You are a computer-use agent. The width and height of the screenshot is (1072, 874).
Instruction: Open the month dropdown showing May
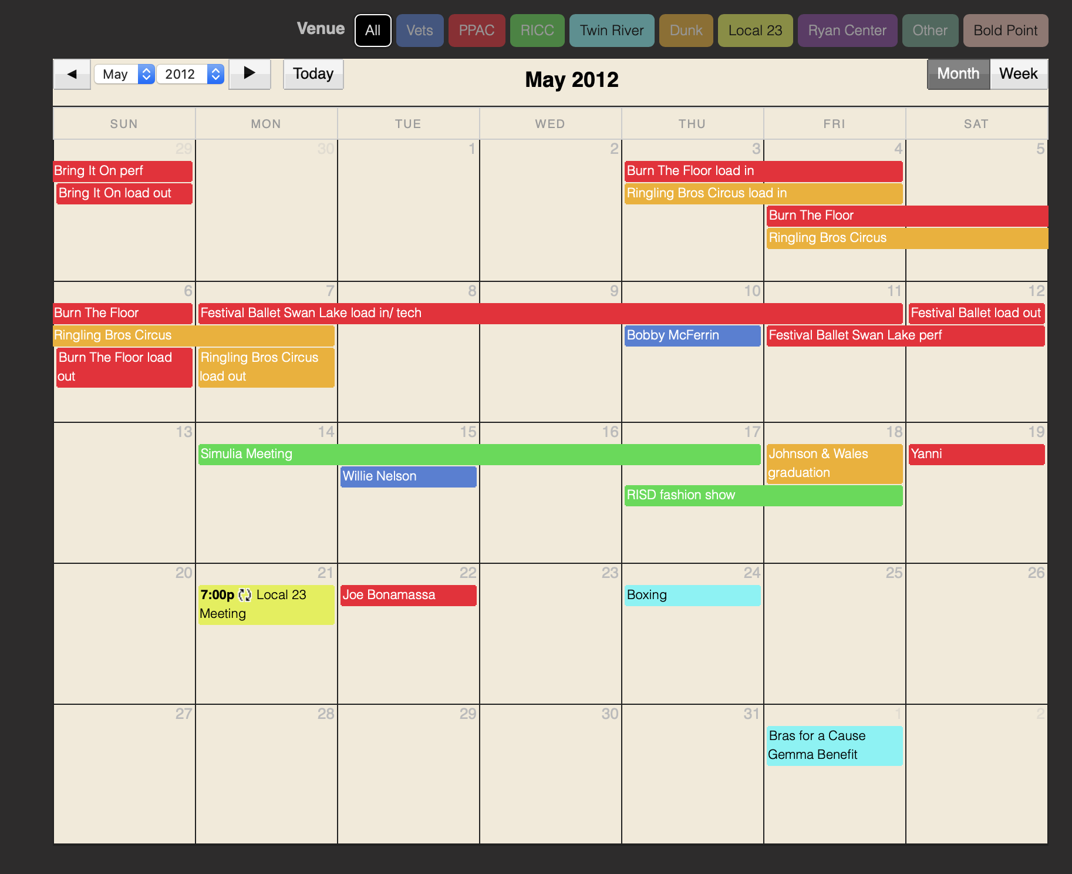124,74
